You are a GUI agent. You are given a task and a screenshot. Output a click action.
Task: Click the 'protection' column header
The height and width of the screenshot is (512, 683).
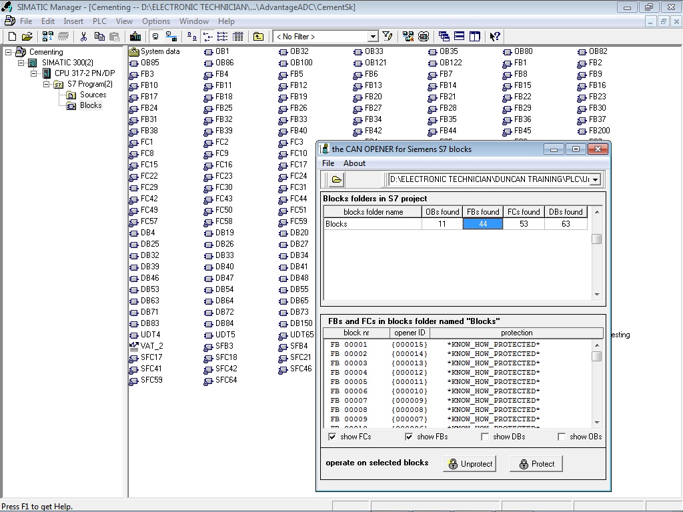point(517,333)
